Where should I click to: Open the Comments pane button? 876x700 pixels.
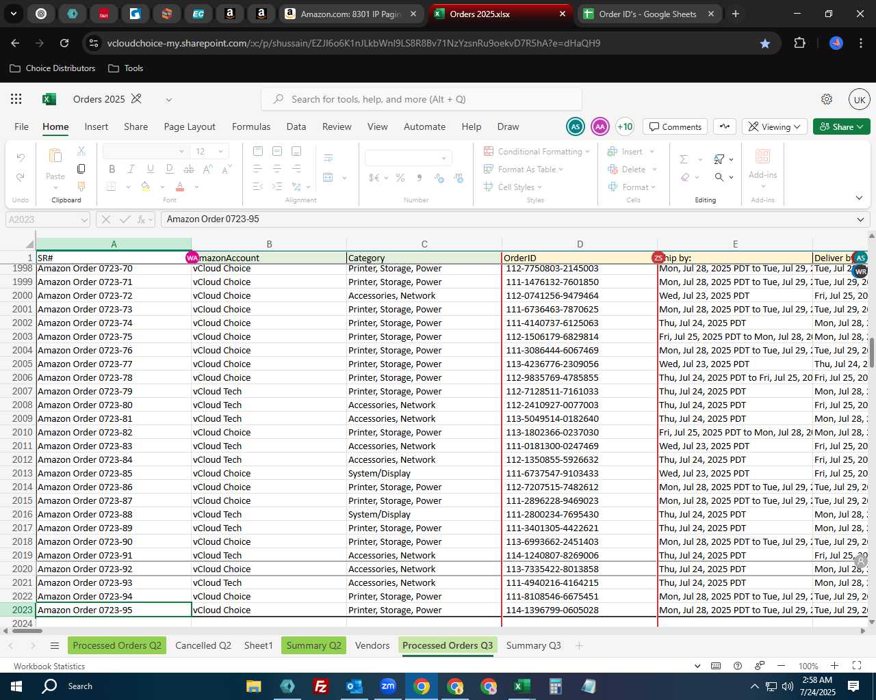pos(675,126)
